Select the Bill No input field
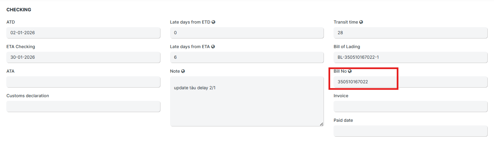The width and height of the screenshot is (494, 142). point(410,82)
